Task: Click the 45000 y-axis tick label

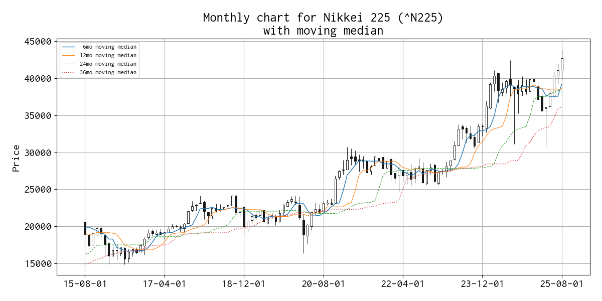Action: tap(38, 41)
